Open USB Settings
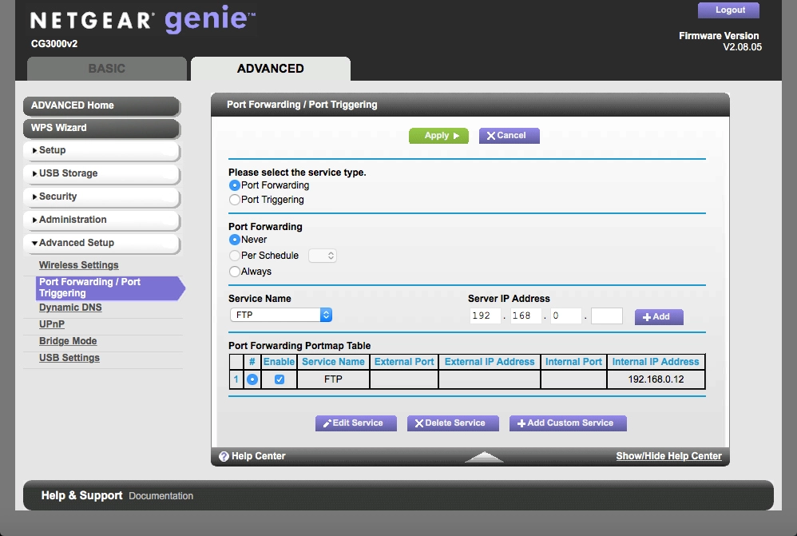The height and width of the screenshot is (536, 797). click(69, 358)
